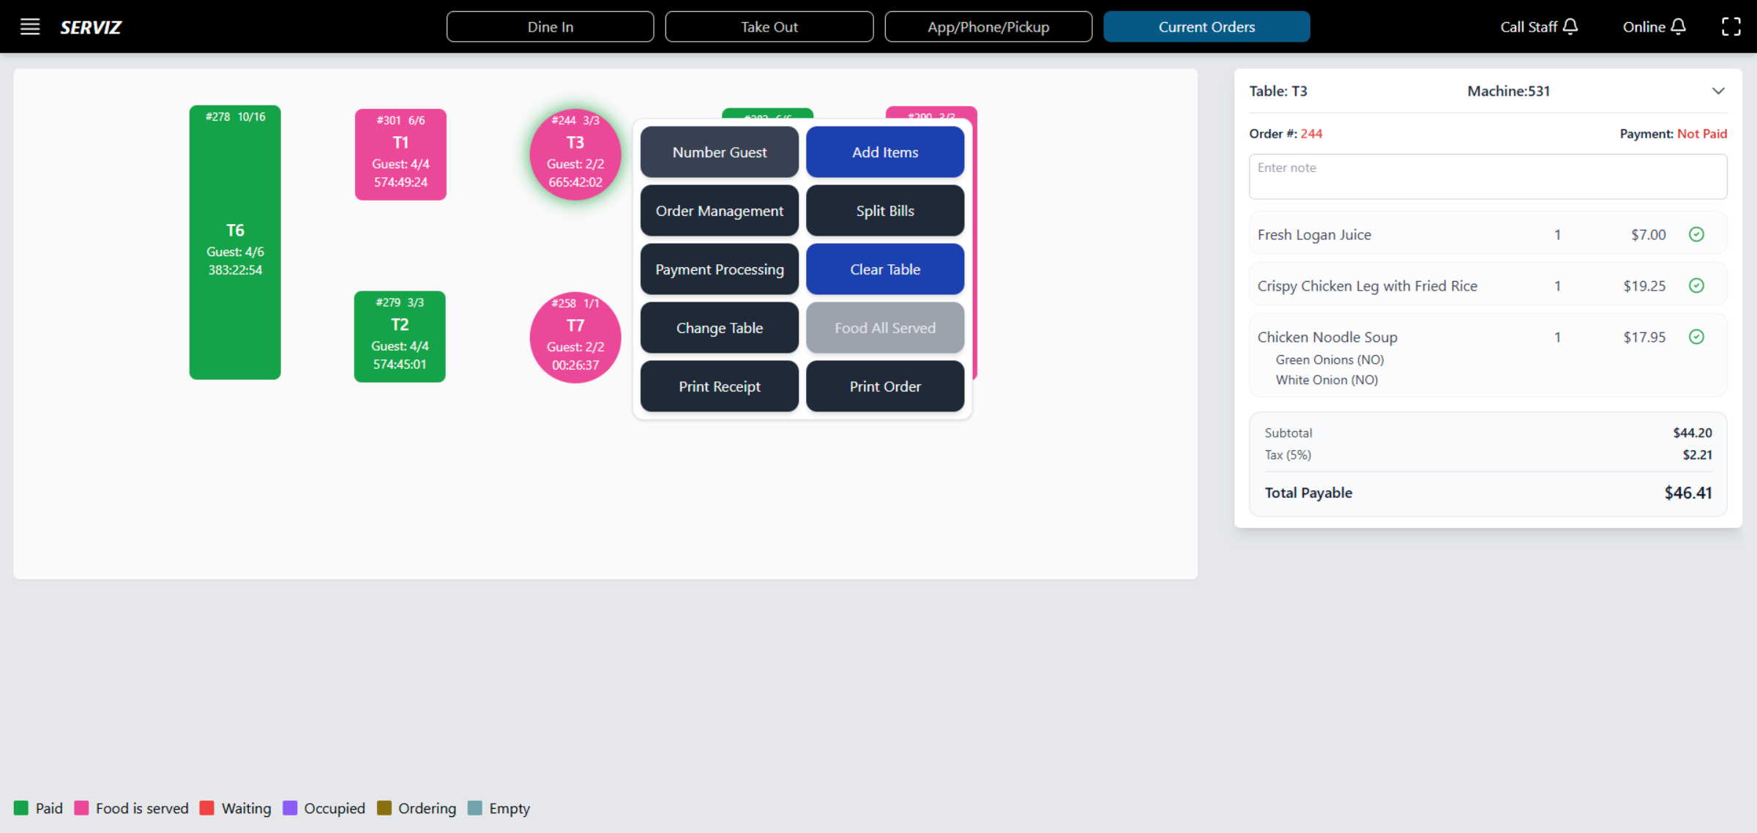Toggle served check for Chicken Noodle Soup
Viewport: 1757px width, 833px height.
tap(1696, 337)
